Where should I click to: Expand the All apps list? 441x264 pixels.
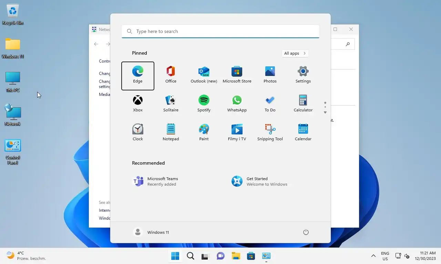tap(295, 53)
